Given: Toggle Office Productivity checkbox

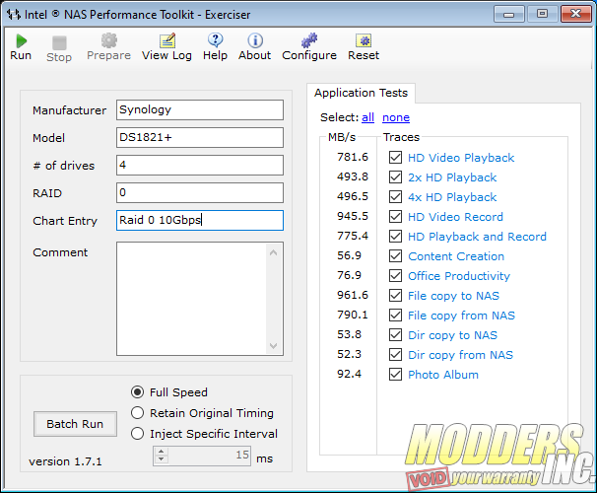Looking at the screenshot, I should point(395,276).
